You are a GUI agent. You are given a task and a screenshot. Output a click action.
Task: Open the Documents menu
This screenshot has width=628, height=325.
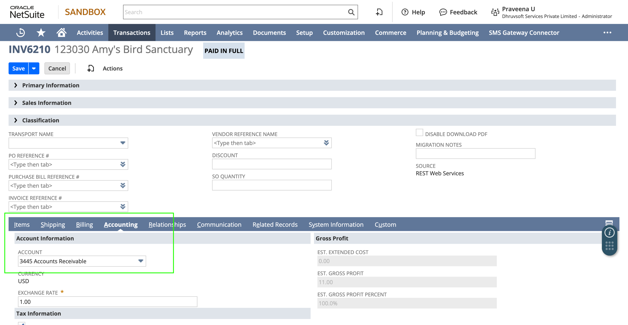(x=269, y=33)
